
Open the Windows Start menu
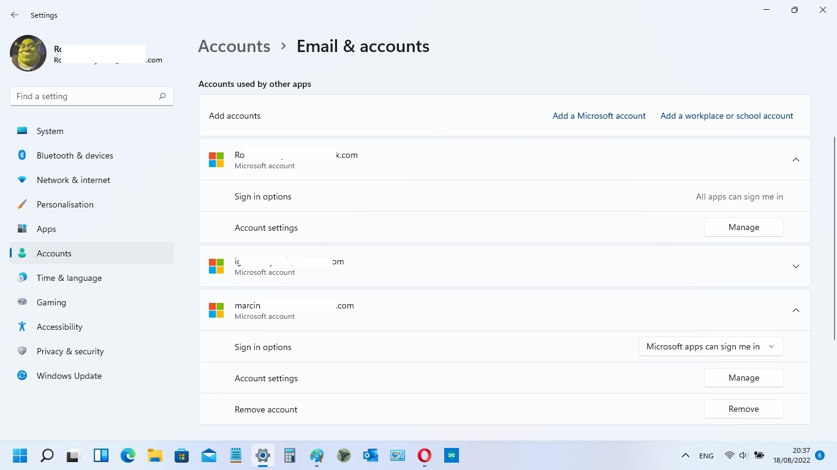[x=20, y=455]
